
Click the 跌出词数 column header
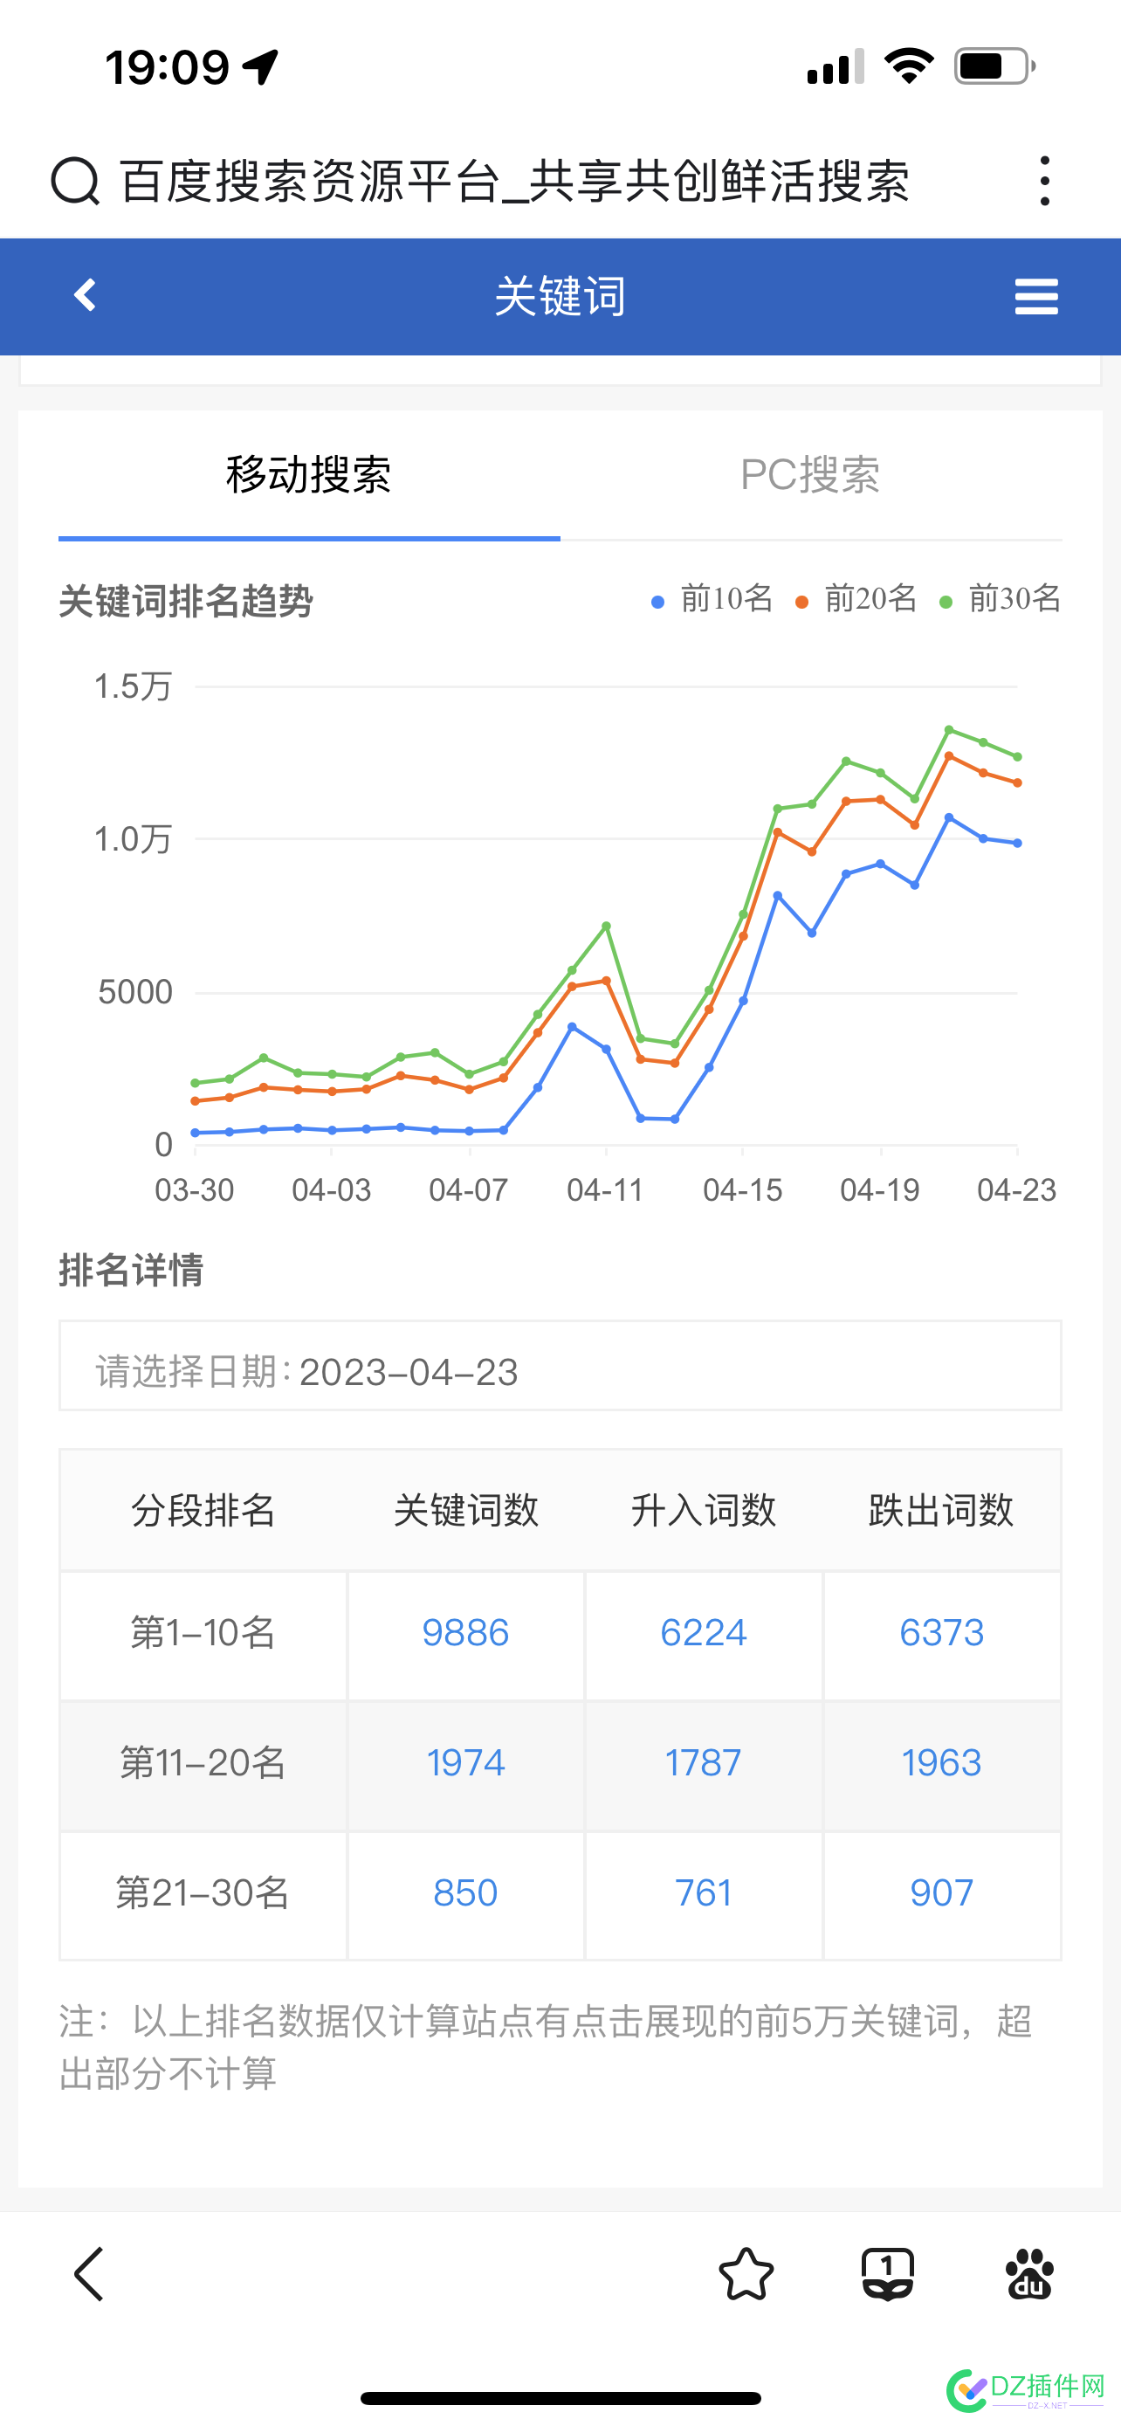coord(941,1510)
